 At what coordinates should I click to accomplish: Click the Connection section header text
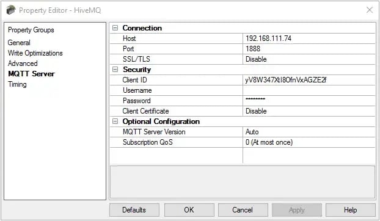click(x=142, y=28)
